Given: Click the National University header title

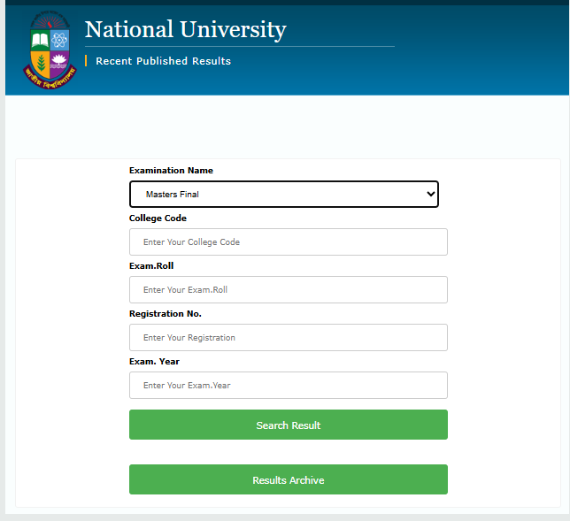Looking at the screenshot, I should tap(185, 30).
